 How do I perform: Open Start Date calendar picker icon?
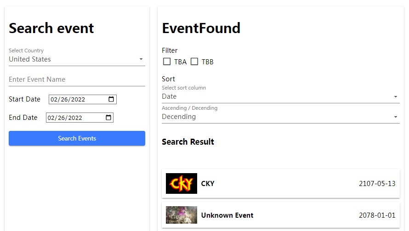(x=111, y=99)
